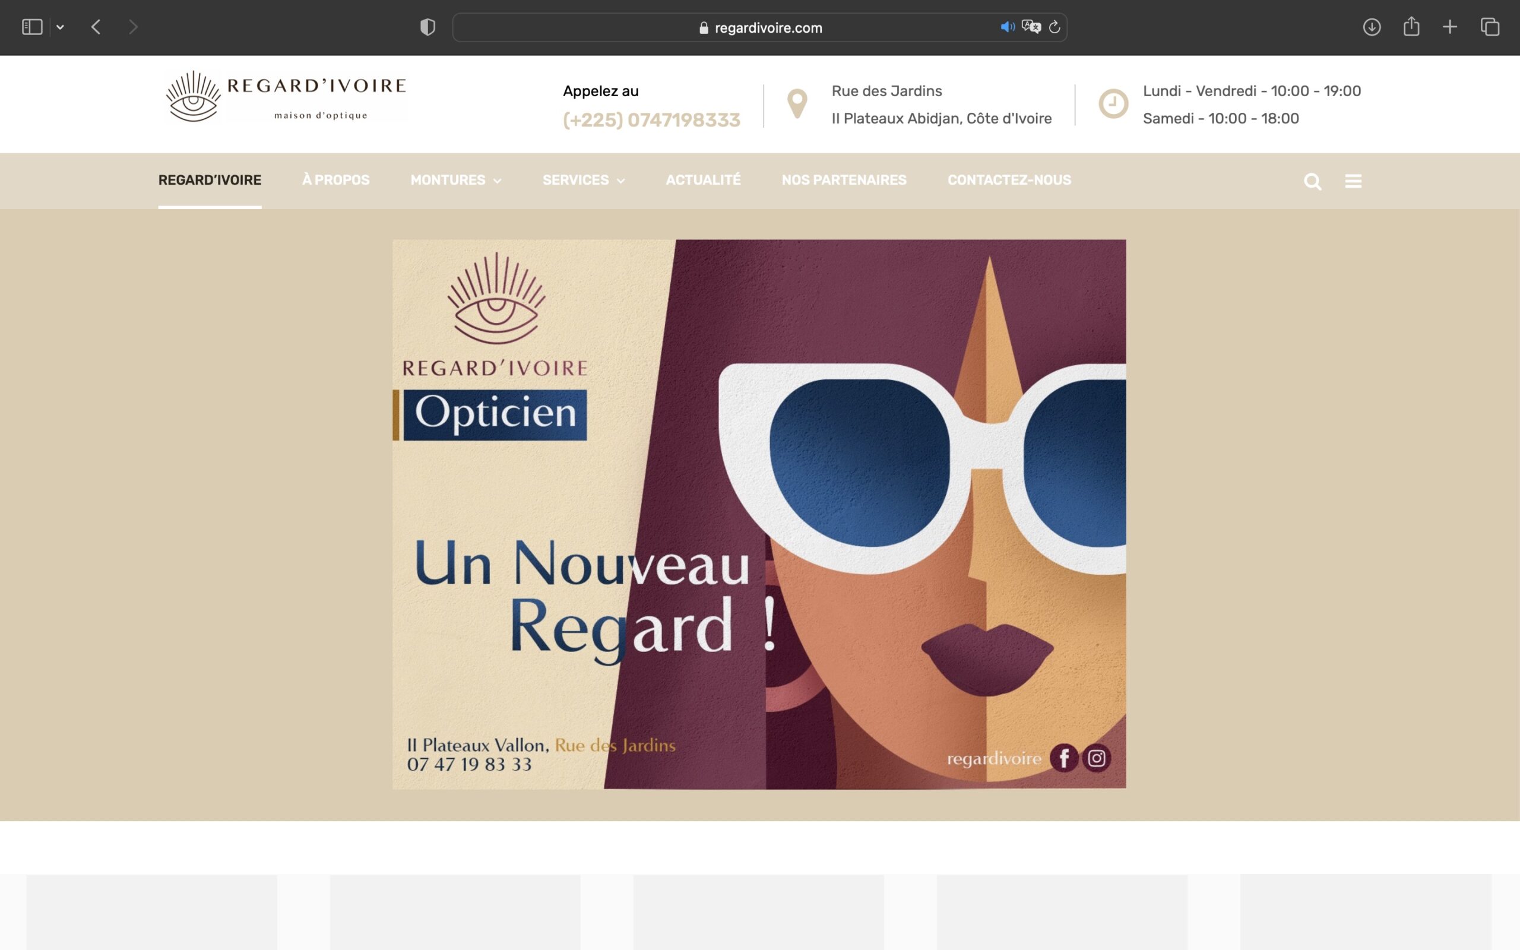Click the Samedi - 10:00 - 18:00 text
Image resolution: width=1520 pixels, height=950 pixels.
pyautogui.click(x=1220, y=119)
